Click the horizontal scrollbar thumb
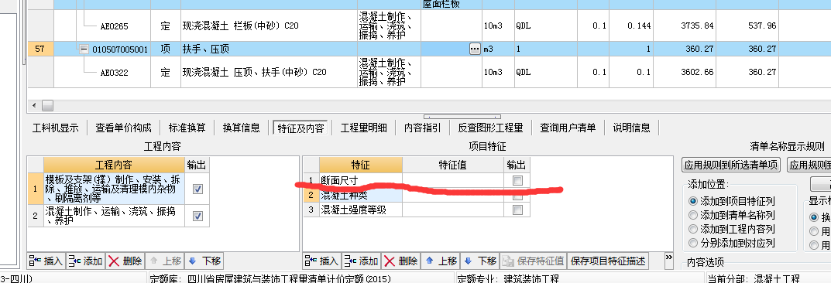This screenshot has width=831, height=283. (47, 105)
